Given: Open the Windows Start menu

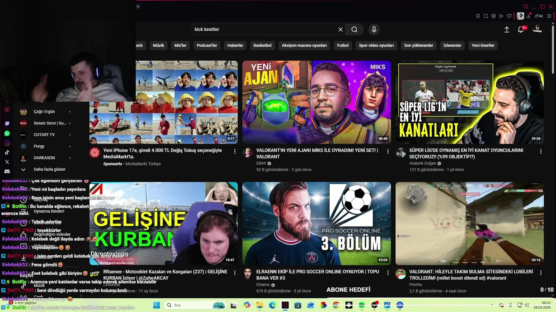Looking at the screenshot, I should pyautogui.click(x=157, y=305).
